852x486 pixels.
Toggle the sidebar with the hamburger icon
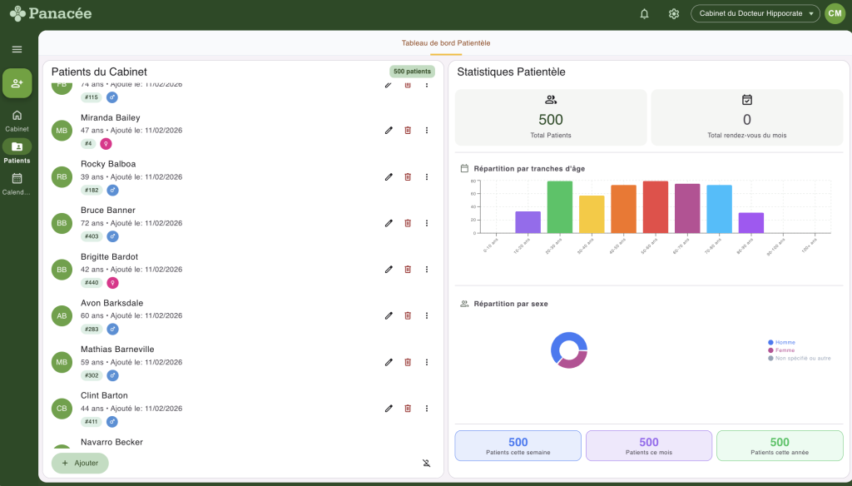coord(17,48)
